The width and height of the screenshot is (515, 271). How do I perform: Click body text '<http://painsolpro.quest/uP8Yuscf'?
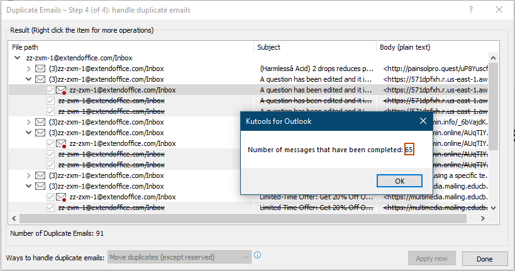(x=435, y=69)
